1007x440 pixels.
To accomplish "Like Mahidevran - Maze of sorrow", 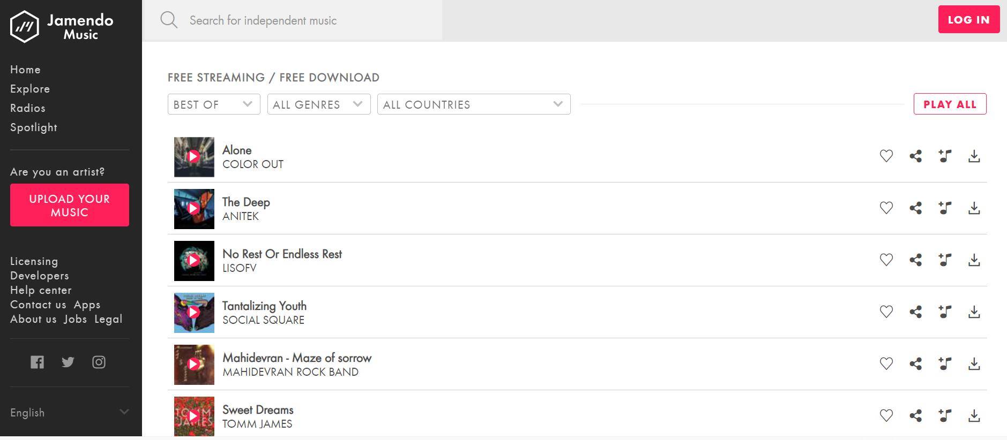I will click(x=886, y=363).
